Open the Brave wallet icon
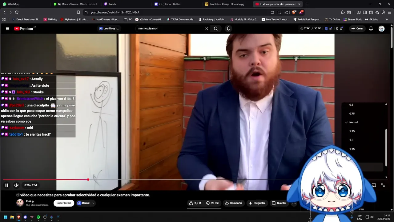Screen dimensions: 394x222 coord(371,12)
